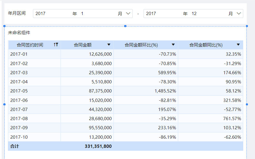The image size is (255, 159).
Task: Click the 合计 total row label
Action: point(14,146)
